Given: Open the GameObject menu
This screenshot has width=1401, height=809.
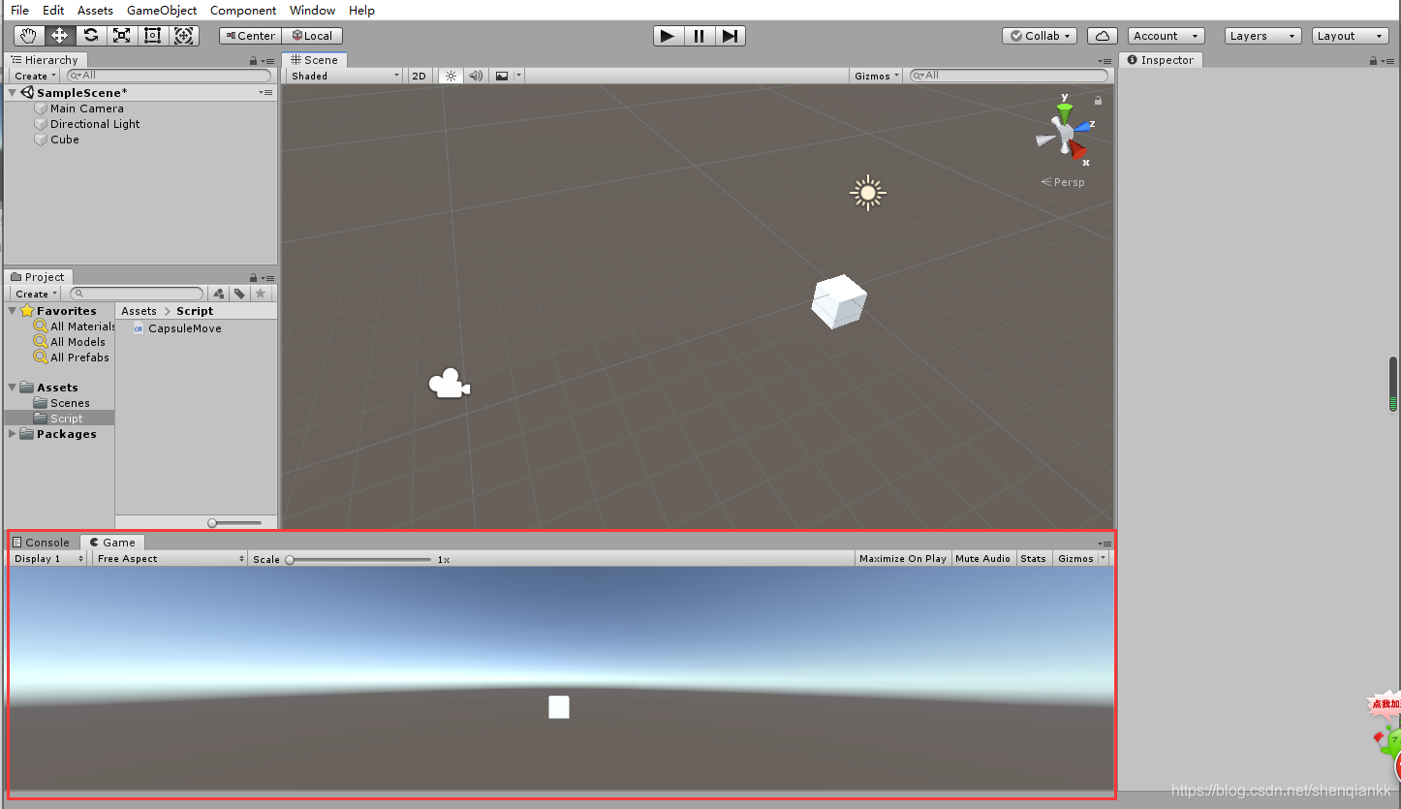Looking at the screenshot, I should coord(162,10).
